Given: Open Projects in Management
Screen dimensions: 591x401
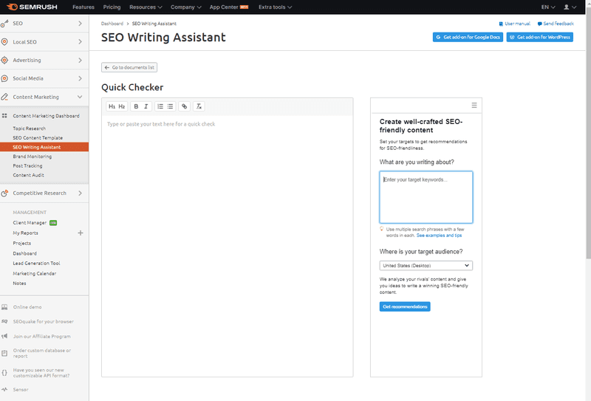Looking at the screenshot, I should pos(22,243).
